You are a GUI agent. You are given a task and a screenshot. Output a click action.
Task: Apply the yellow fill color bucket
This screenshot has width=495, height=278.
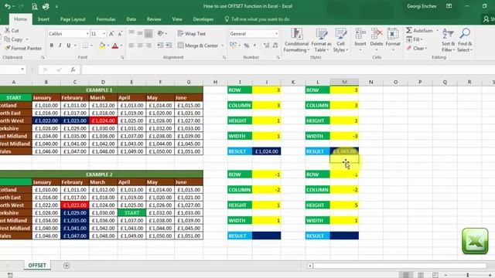(x=102, y=46)
